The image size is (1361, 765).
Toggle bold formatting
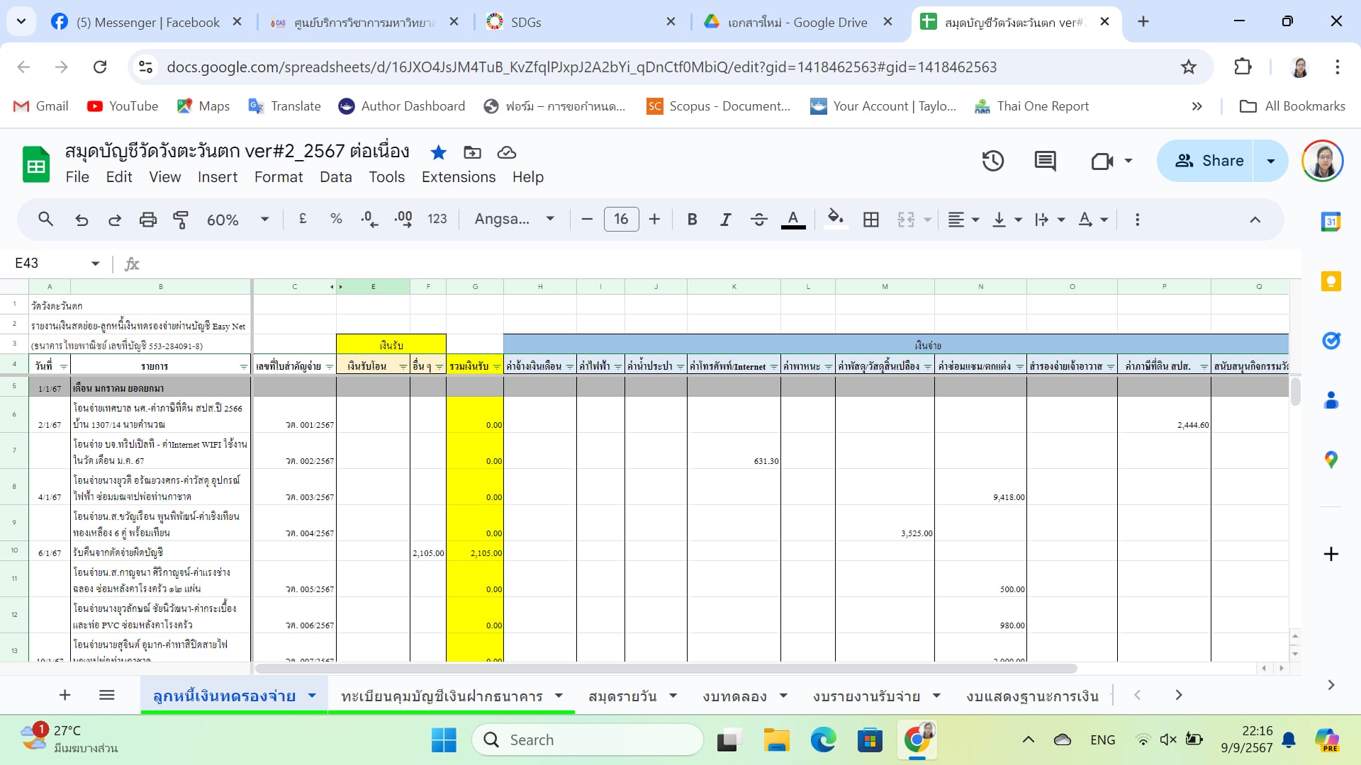pos(692,220)
